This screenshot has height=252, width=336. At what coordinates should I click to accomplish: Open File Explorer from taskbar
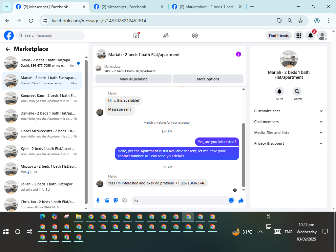pos(79,217)
